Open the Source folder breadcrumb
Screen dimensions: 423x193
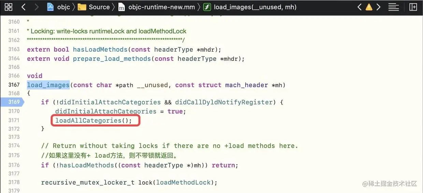pyautogui.click(x=99, y=7)
